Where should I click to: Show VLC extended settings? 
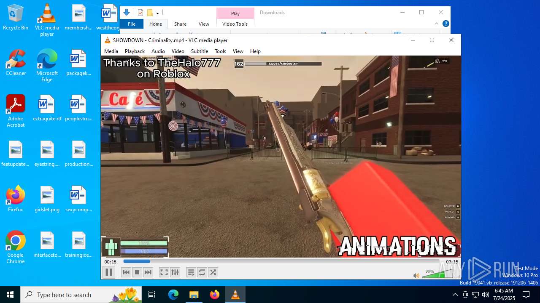(175, 272)
